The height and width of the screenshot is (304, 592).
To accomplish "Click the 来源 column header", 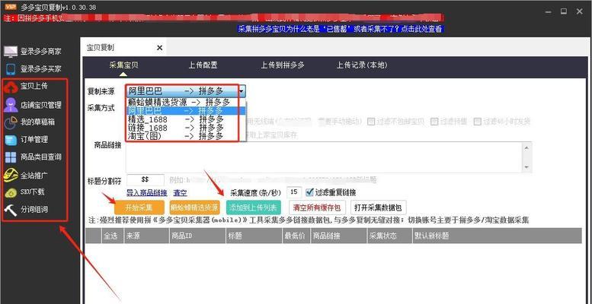I will pyautogui.click(x=146, y=236).
